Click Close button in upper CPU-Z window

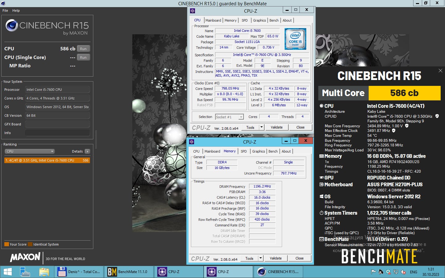[300, 127]
